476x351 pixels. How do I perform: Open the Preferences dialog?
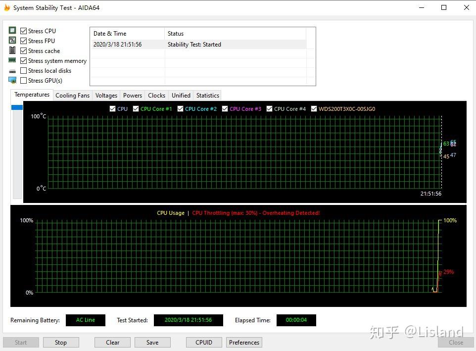pyautogui.click(x=244, y=342)
